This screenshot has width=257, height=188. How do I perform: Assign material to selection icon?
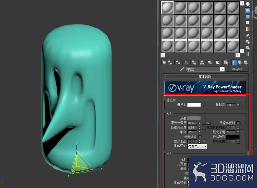tap(178, 63)
